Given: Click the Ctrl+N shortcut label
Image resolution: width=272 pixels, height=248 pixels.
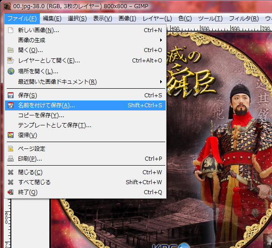Looking at the screenshot, I should (153, 30).
